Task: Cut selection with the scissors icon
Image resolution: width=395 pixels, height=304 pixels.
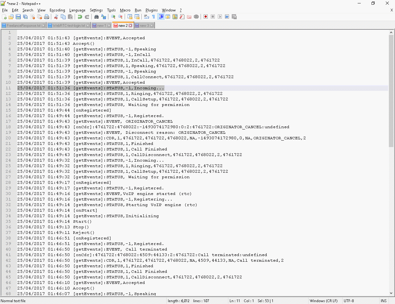Action: point(56,17)
